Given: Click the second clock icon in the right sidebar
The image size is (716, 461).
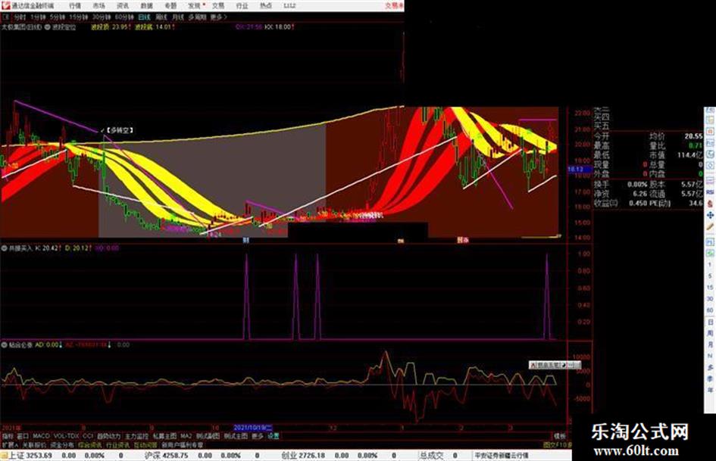Looking at the screenshot, I should (710, 166).
